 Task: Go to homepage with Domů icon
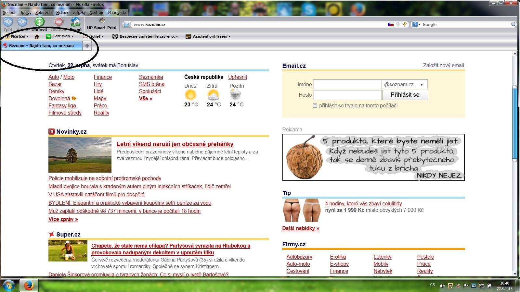[x=76, y=22]
